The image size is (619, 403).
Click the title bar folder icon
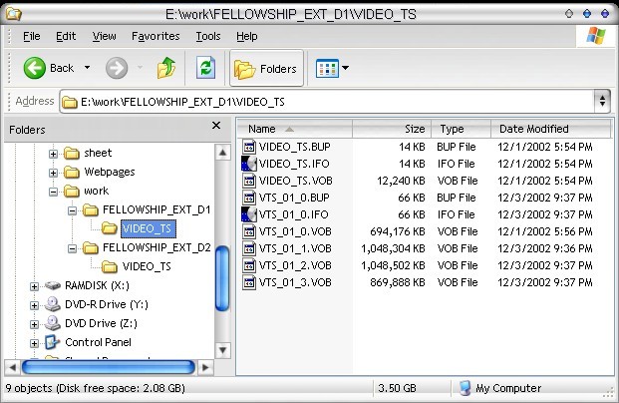pos(13,14)
